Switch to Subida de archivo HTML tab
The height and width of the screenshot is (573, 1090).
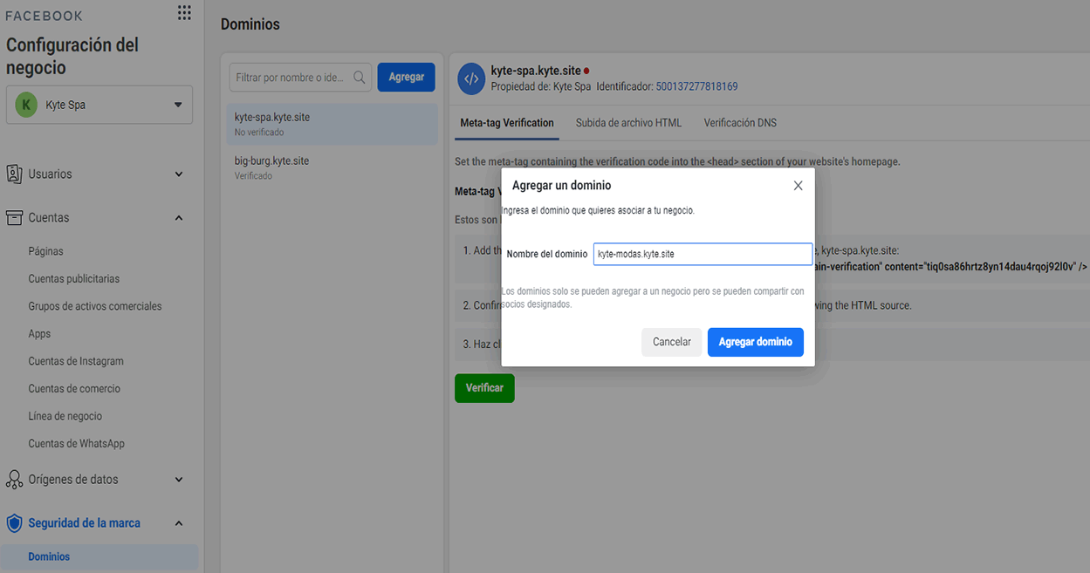(x=628, y=123)
